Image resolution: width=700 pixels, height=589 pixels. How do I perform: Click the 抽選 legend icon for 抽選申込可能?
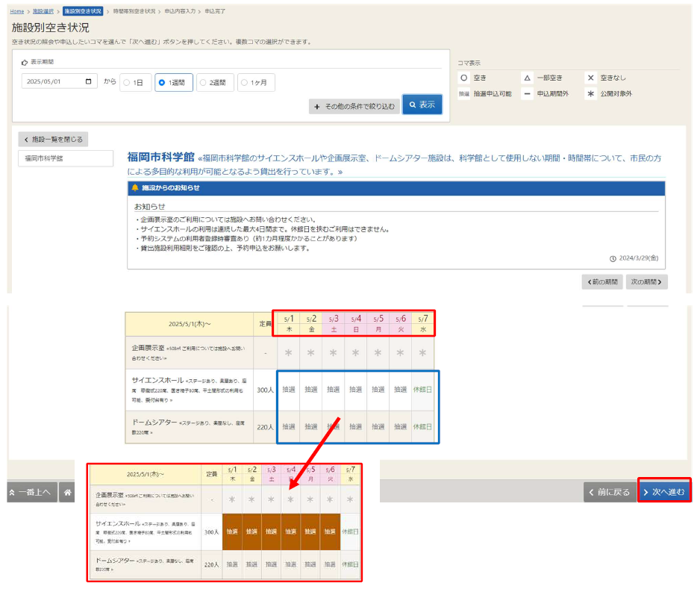pyautogui.click(x=464, y=94)
